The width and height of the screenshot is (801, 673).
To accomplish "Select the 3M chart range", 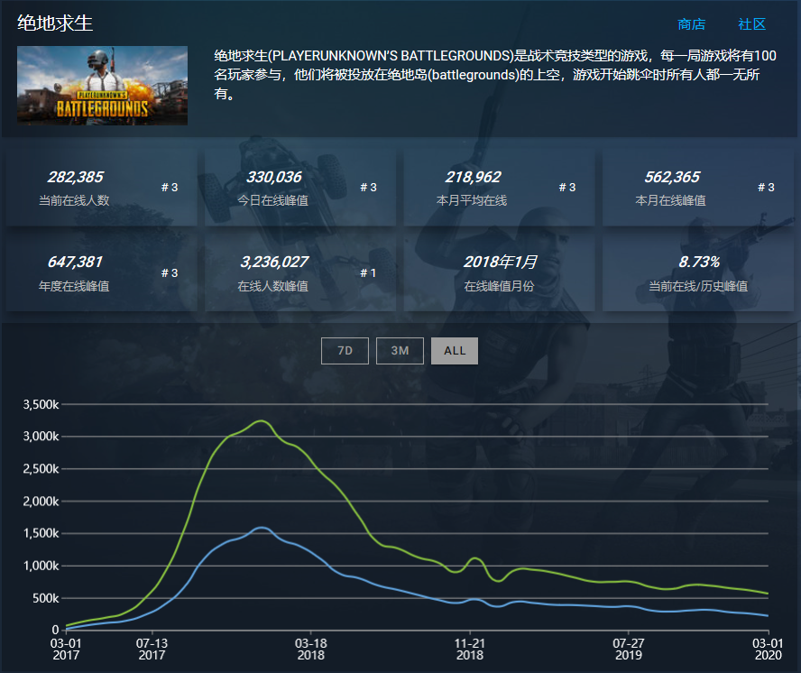I will pos(400,351).
